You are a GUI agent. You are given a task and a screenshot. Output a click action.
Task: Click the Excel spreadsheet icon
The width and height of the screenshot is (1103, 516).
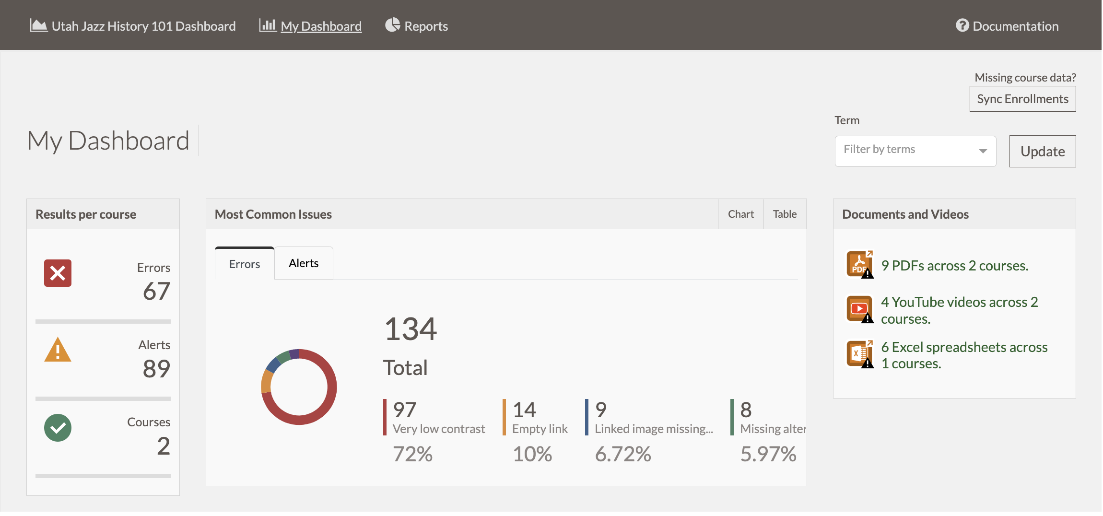860,354
